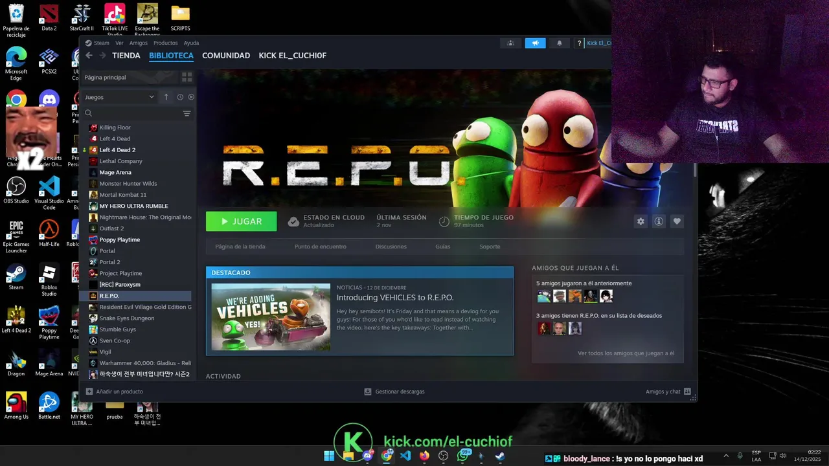
Task: Select Outlast 2 in the library list
Action: [111, 228]
